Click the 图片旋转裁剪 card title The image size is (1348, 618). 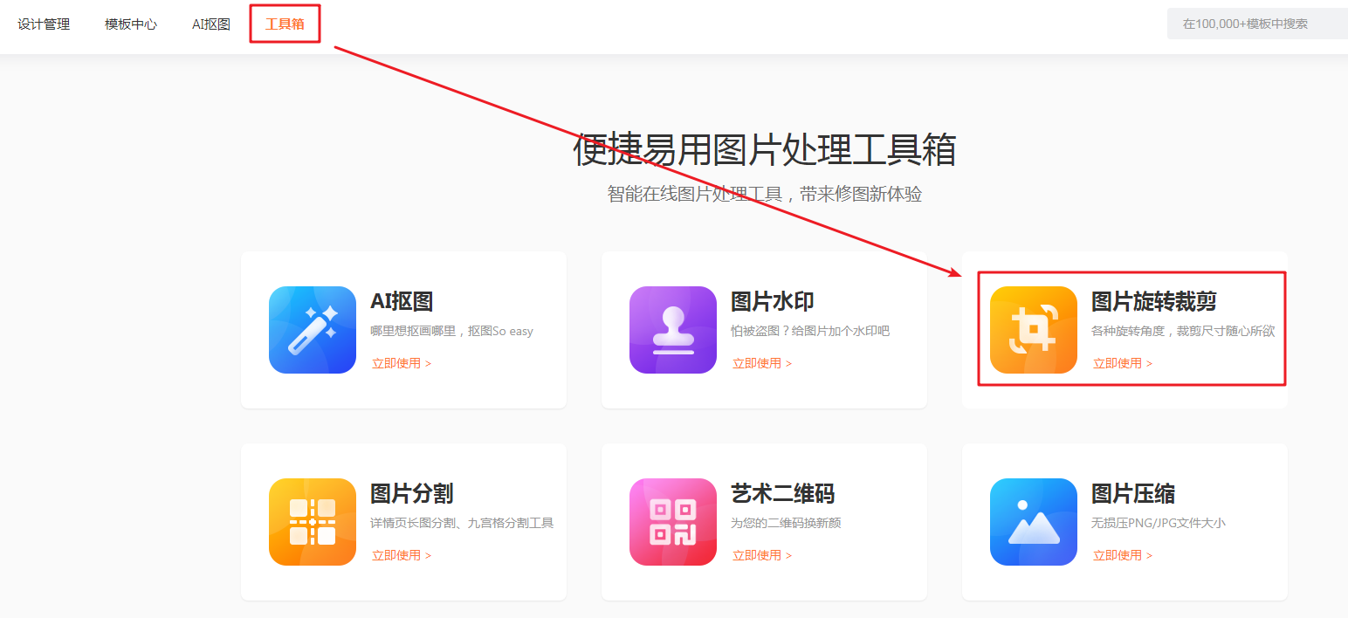coord(1154,302)
